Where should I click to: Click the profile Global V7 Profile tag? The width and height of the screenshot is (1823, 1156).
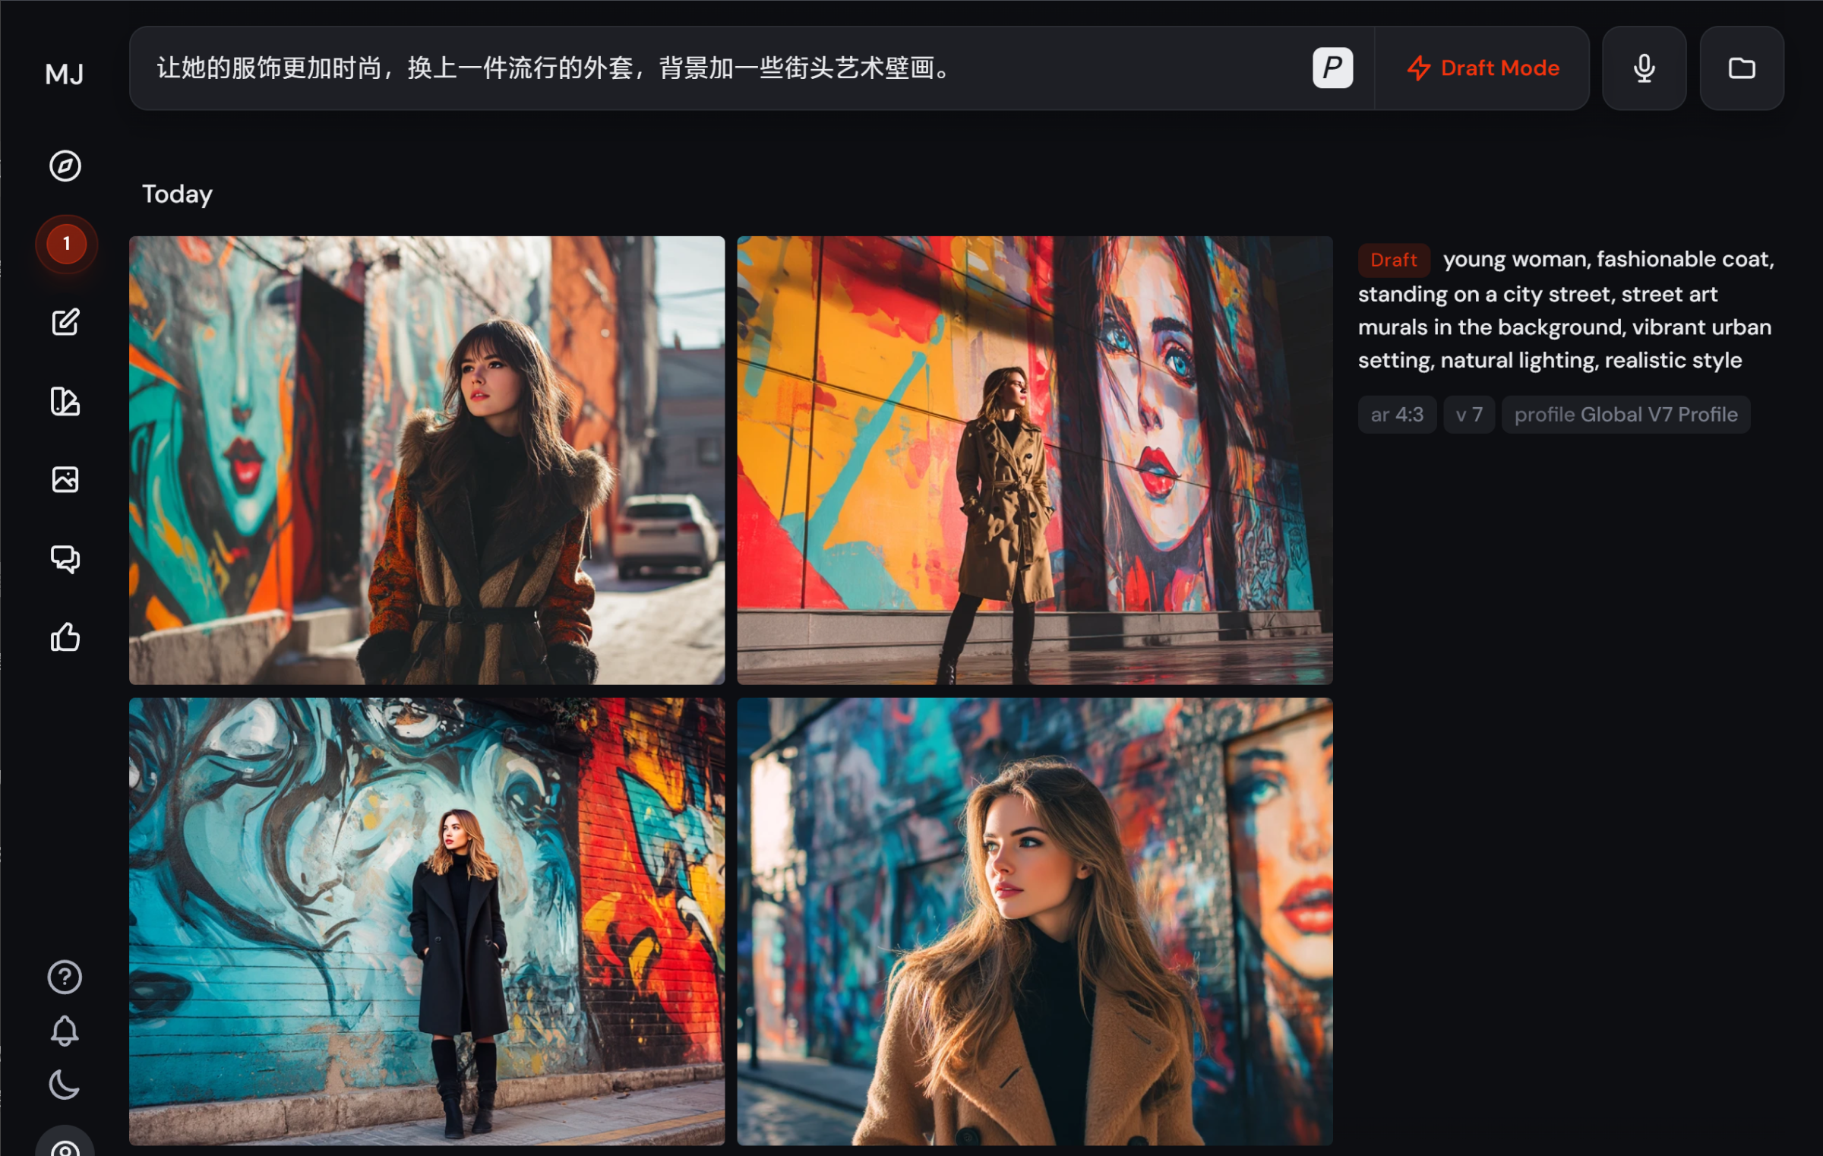click(x=1626, y=415)
